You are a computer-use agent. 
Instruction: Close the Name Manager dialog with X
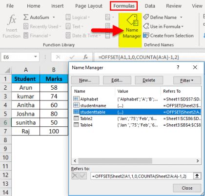pos(195,67)
